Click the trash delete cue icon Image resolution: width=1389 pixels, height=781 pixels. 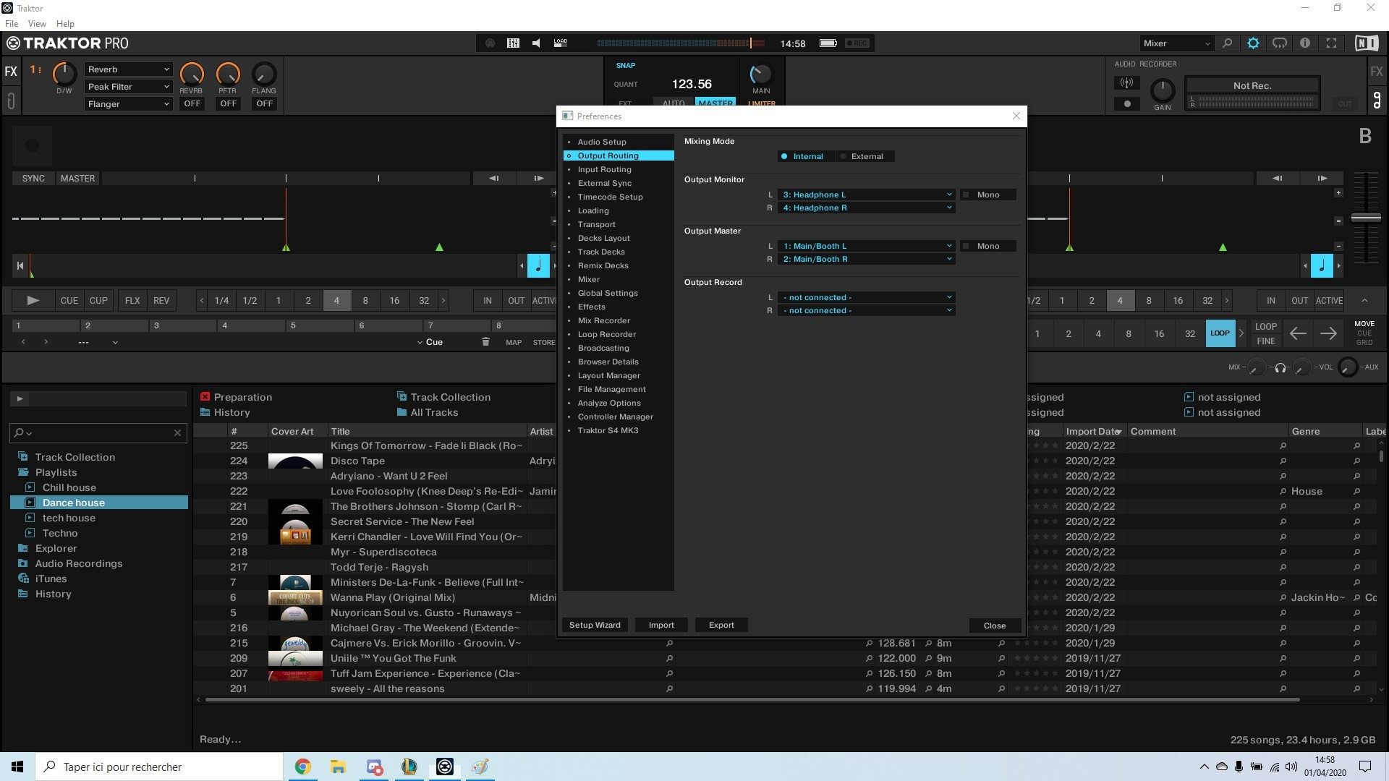(485, 342)
